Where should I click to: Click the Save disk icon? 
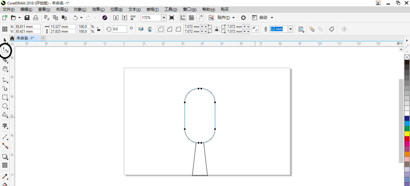(x=27, y=18)
